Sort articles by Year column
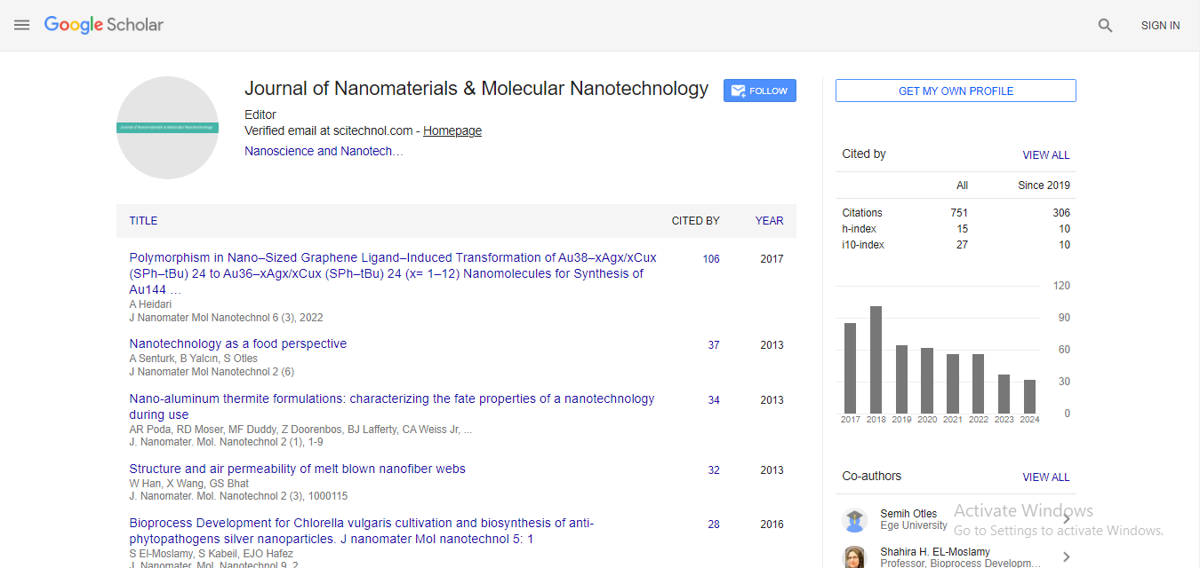 coord(770,221)
